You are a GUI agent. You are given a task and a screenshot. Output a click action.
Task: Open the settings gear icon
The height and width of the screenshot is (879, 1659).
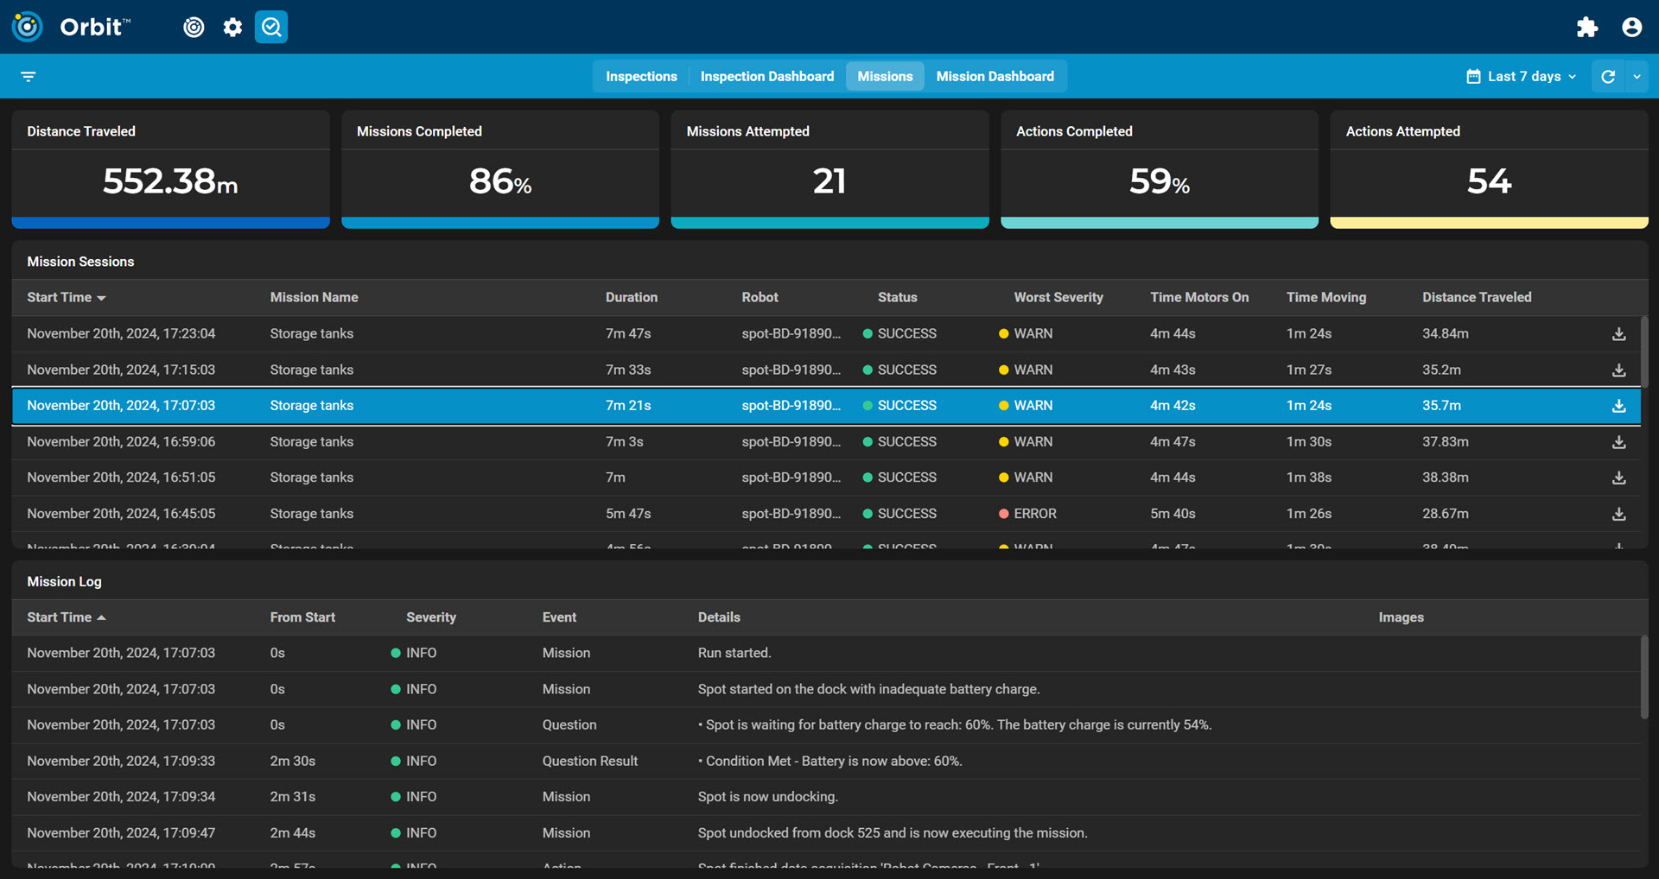pos(232,28)
